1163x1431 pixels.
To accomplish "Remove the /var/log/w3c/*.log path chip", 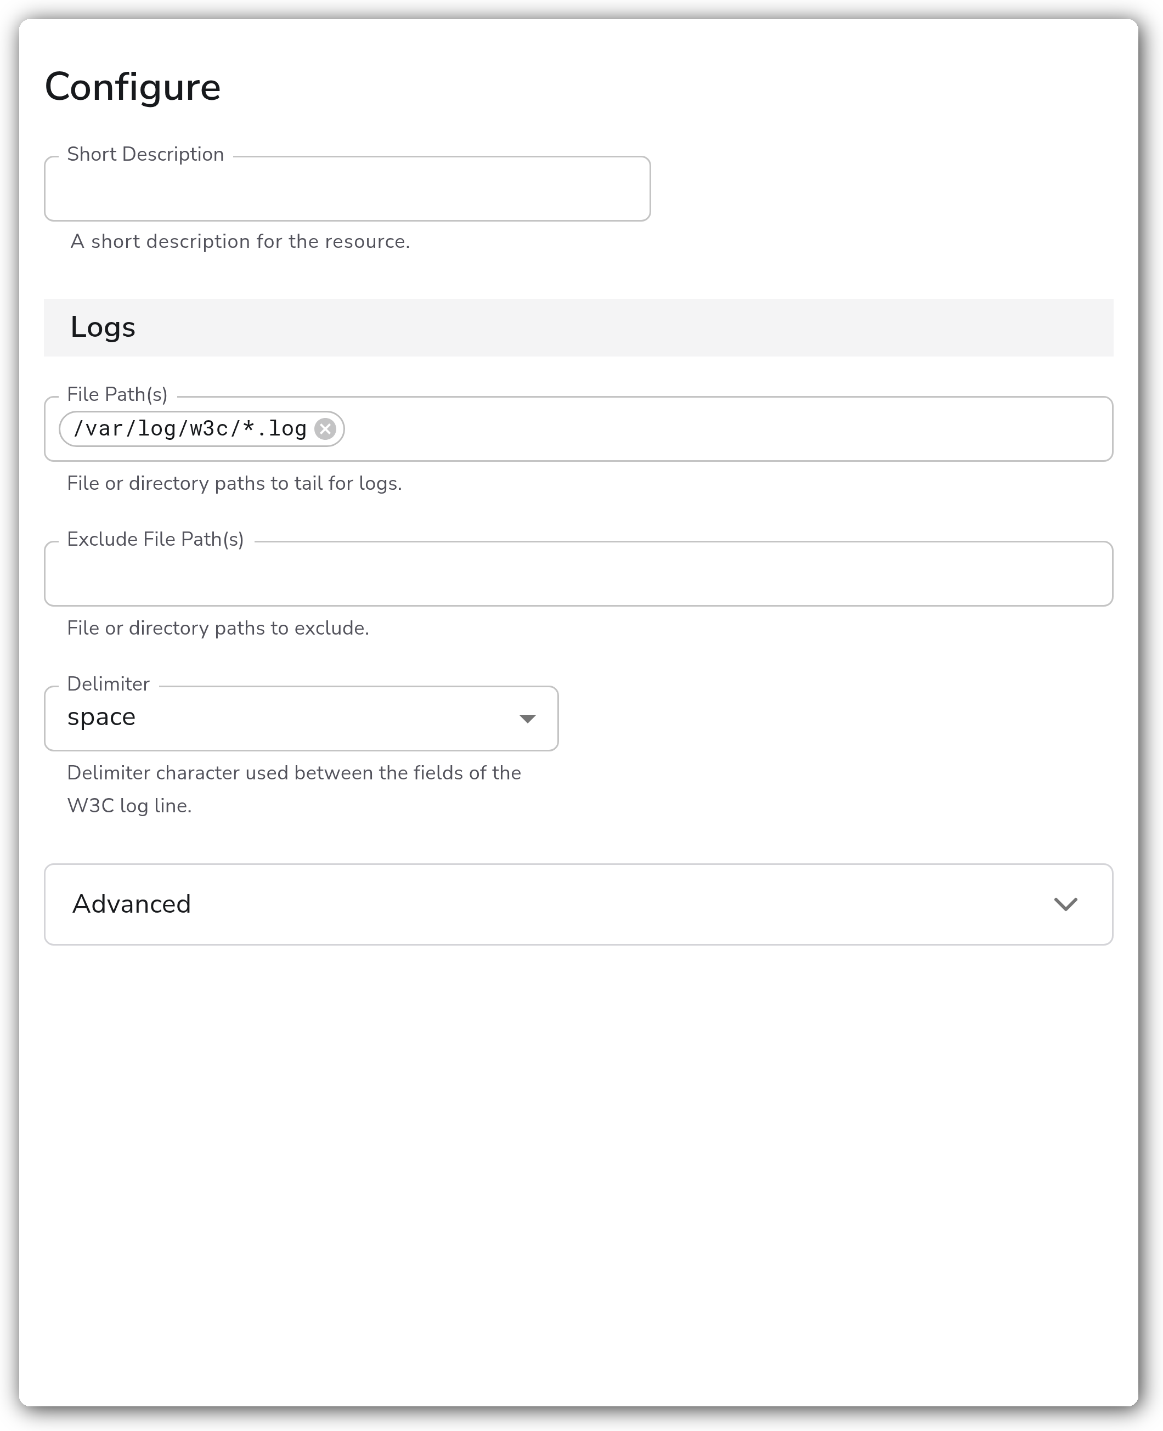I will pyautogui.click(x=326, y=428).
